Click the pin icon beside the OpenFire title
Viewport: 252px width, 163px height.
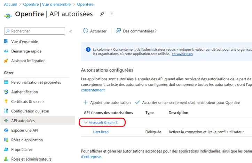click(x=102, y=14)
